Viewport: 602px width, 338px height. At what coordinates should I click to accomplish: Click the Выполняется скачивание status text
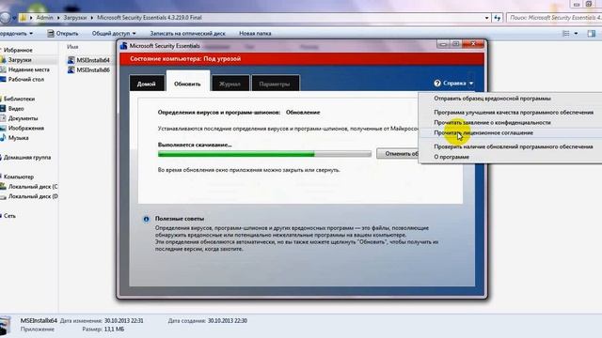tap(195, 145)
